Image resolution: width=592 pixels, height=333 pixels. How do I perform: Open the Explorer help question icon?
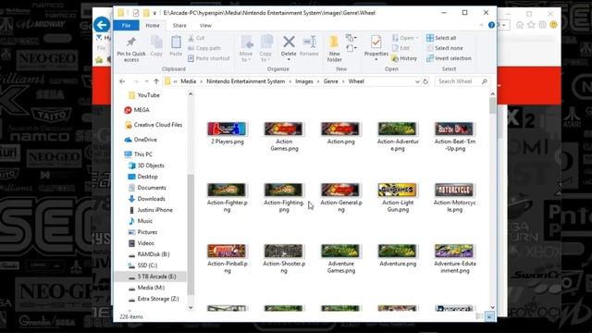coord(491,25)
